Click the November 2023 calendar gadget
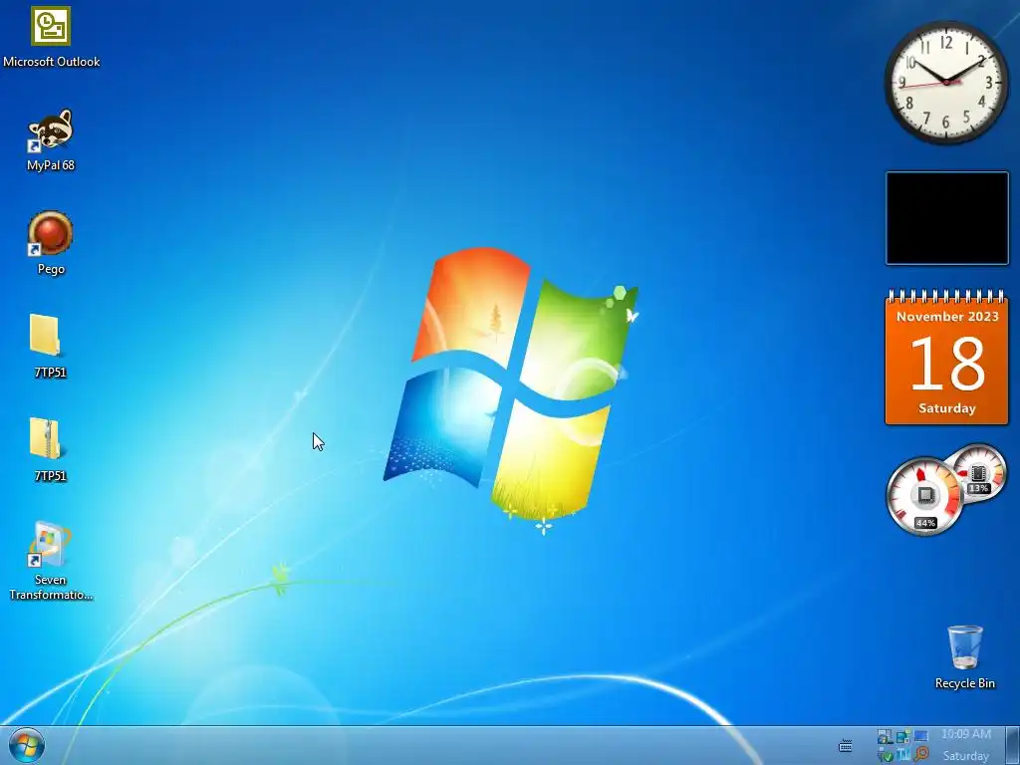This screenshot has width=1020, height=765. (x=947, y=358)
